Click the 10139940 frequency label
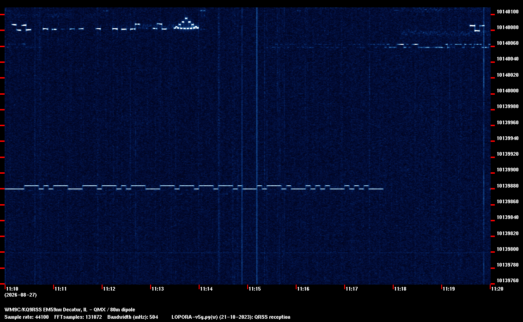 [508, 138]
